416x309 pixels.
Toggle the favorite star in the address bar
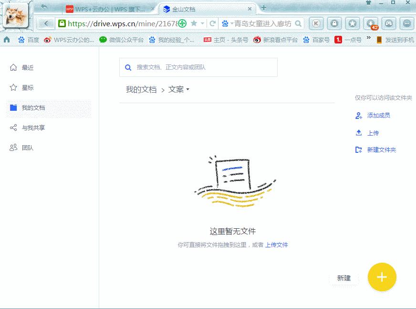click(x=194, y=22)
